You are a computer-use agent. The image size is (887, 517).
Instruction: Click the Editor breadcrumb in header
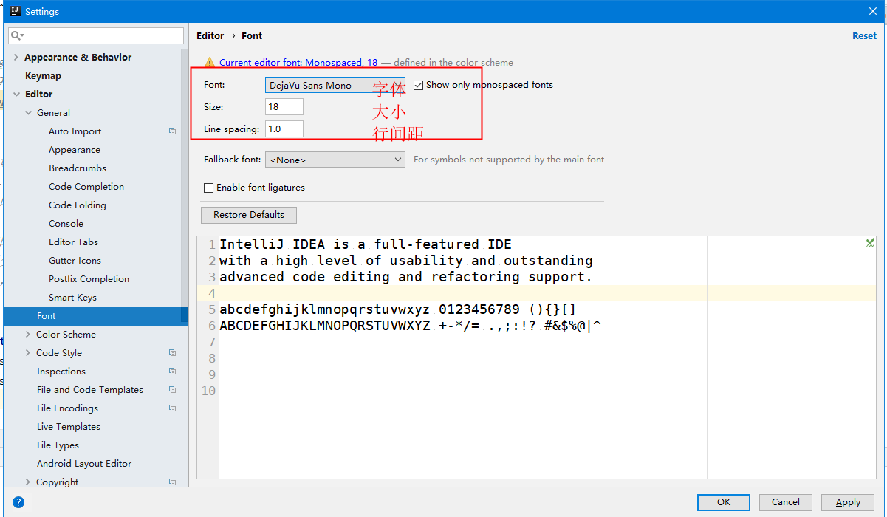coord(210,36)
